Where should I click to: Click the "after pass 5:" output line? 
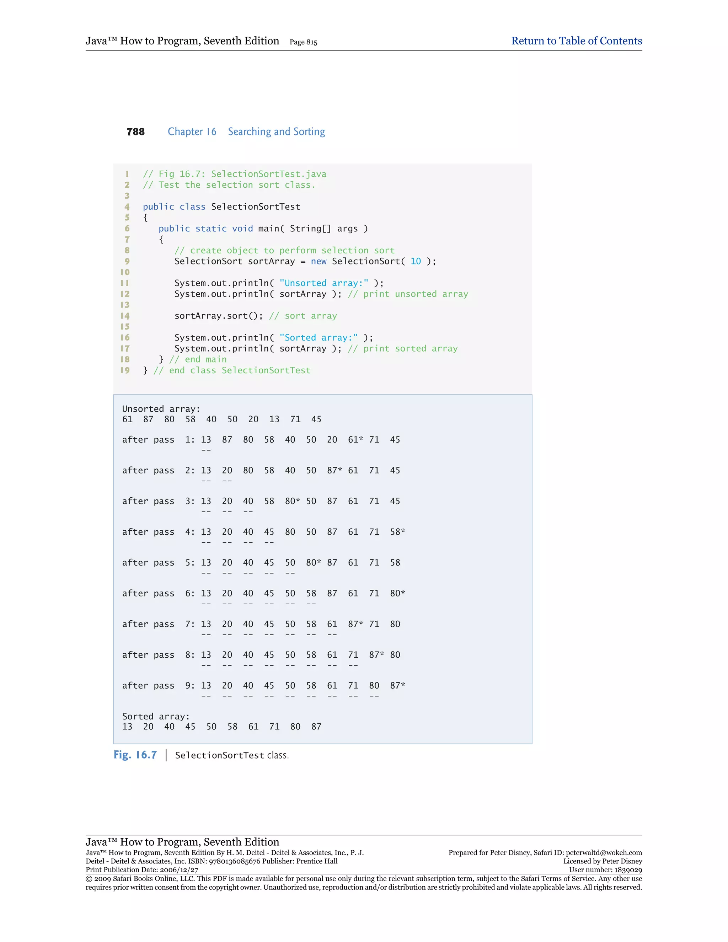158,562
